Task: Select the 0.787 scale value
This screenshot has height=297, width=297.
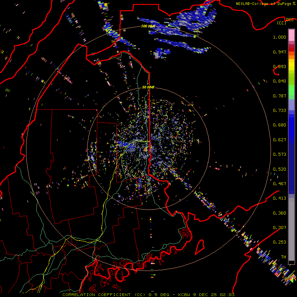Action: (280, 96)
